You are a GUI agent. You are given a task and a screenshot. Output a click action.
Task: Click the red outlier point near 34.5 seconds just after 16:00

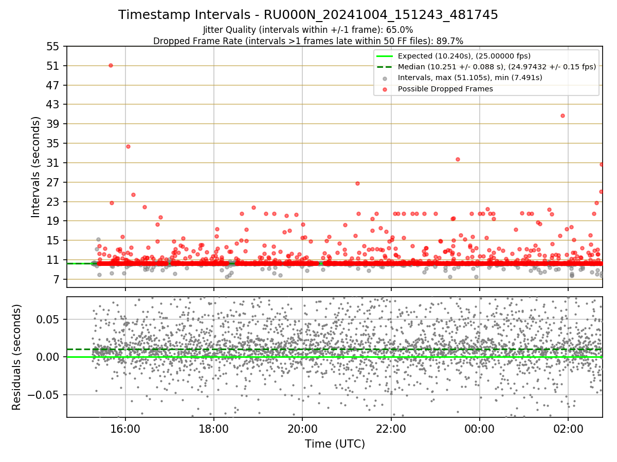128,146
